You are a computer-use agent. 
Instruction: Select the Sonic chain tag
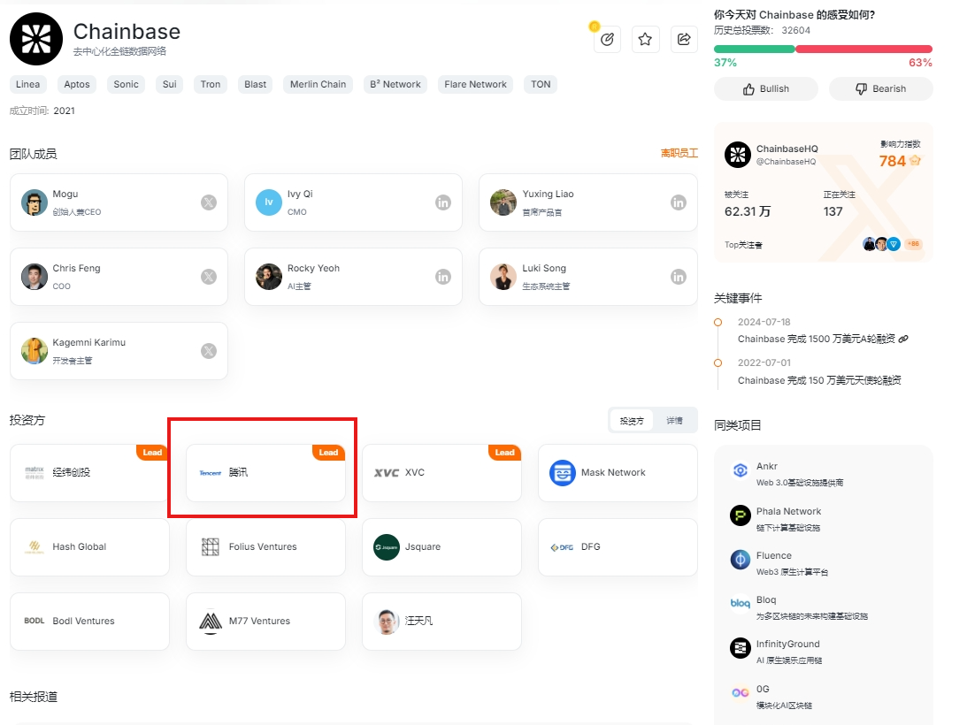tap(126, 85)
